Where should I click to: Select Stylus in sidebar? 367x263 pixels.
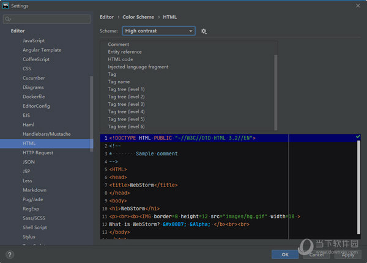(29, 237)
